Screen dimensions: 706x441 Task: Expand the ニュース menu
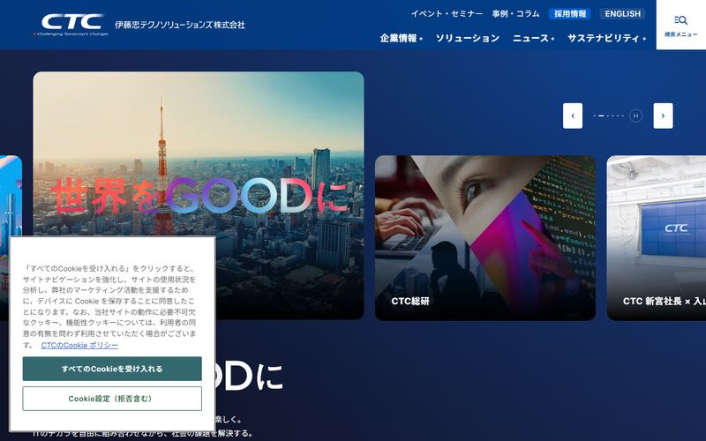pyautogui.click(x=534, y=38)
